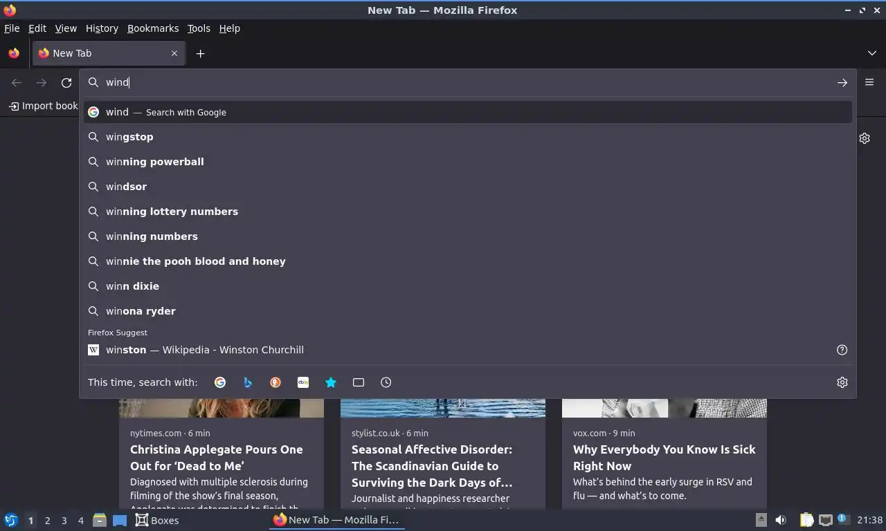Search this time with DuckDuckGo icon
The image size is (886, 531).
(x=275, y=382)
